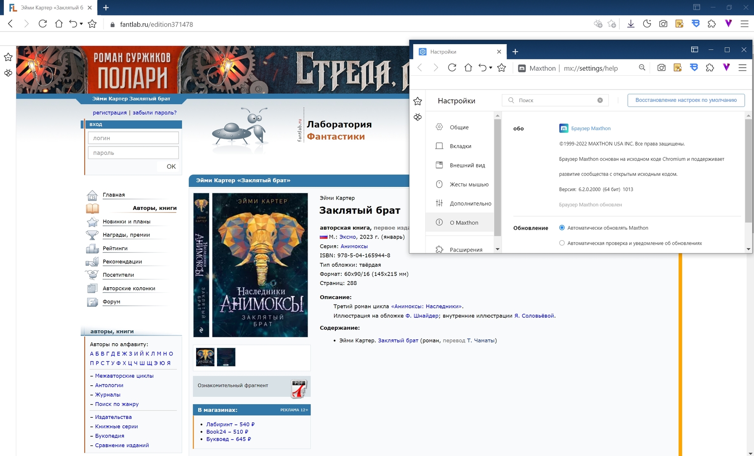Open the Заклятый брат novel link in contents

(398, 340)
